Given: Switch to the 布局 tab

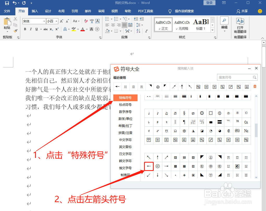Looking at the screenshot, I should tap(61, 11).
